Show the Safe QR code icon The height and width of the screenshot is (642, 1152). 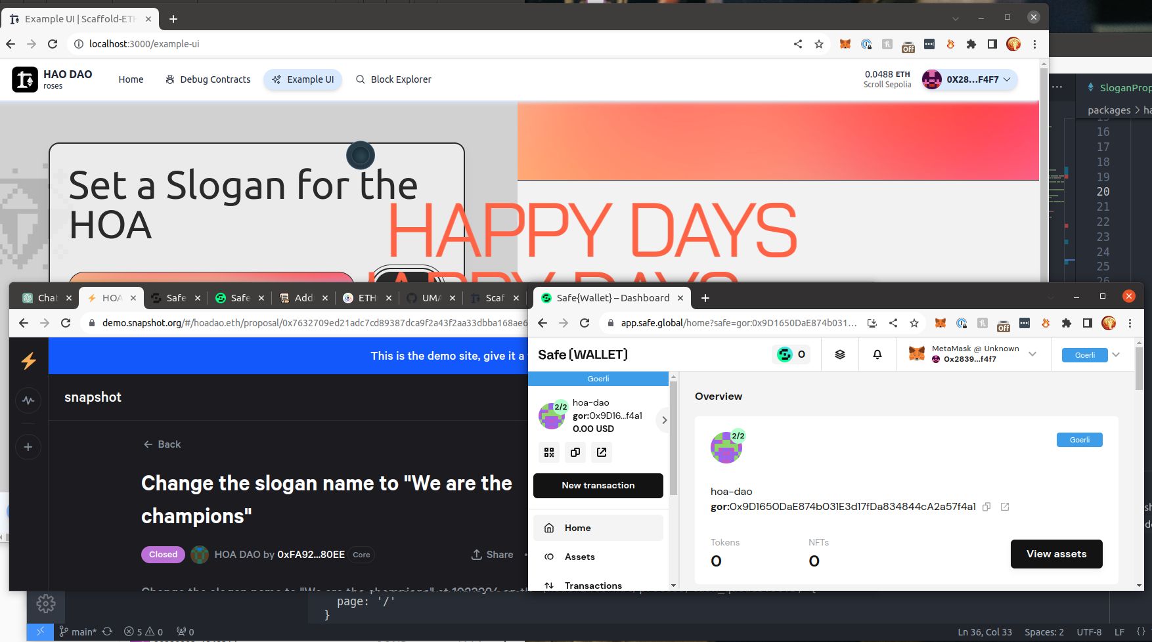pyautogui.click(x=549, y=452)
